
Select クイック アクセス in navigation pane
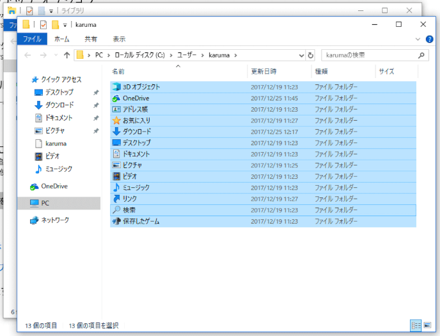click(61, 80)
